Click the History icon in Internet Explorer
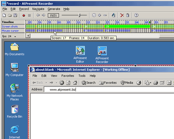 click(139, 83)
